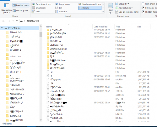The height and width of the screenshot is (127, 157).
Task: Toggle the Hidden items checkbox
Action: (x=143, y=12)
